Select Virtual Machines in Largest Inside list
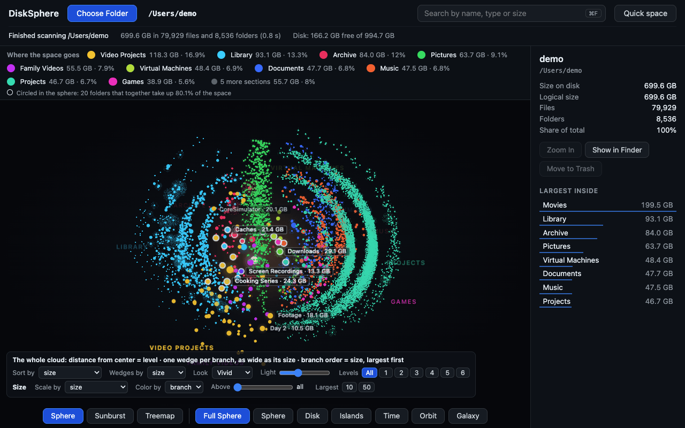The width and height of the screenshot is (685, 428). point(608,260)
